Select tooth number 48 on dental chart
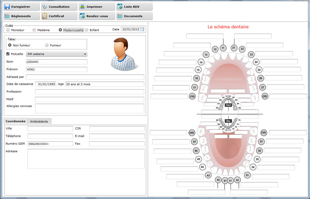 point(192,133)
